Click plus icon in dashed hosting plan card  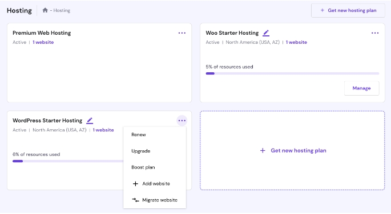(x=263, y=151)
